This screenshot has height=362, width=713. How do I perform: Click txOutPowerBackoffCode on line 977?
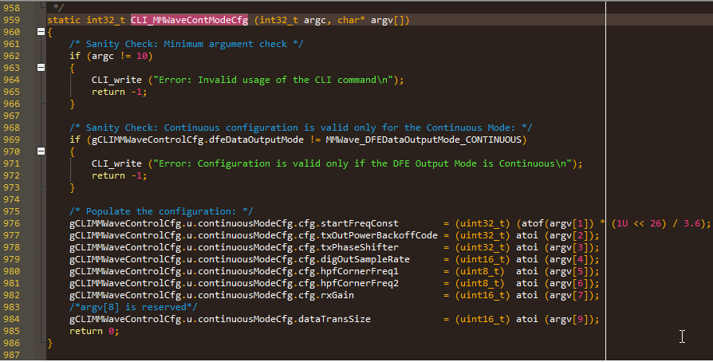(x=380, y=235)
